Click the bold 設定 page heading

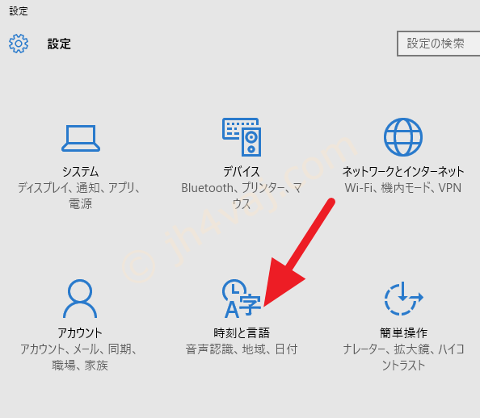pyautogui.click(x=59, y=44)
